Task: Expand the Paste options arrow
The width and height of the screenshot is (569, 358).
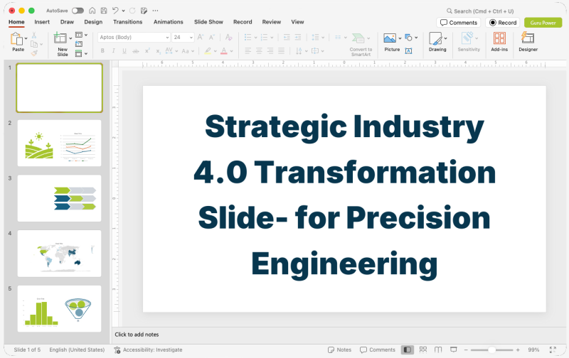Action: pos(26,38)
